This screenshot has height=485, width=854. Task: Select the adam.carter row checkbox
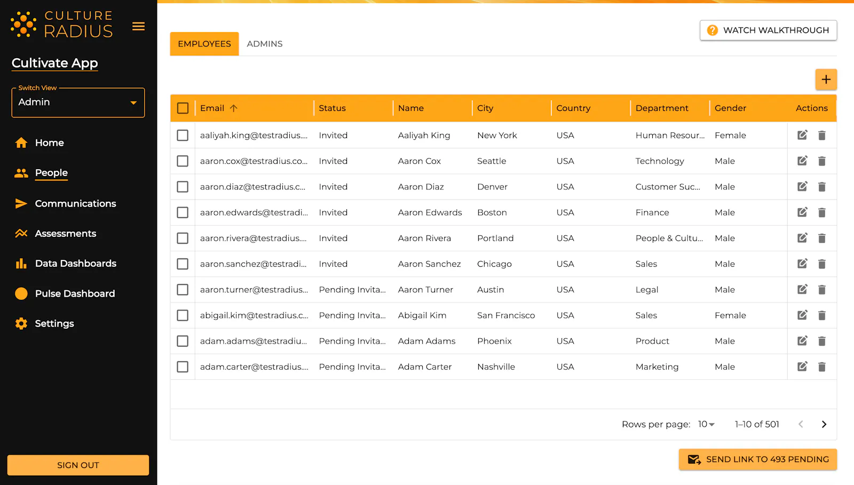pos(183,367)
